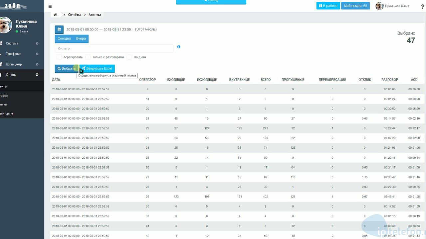Click the date range text field
Viewport: 426px width, 239px height.
(x=99, y=30)
